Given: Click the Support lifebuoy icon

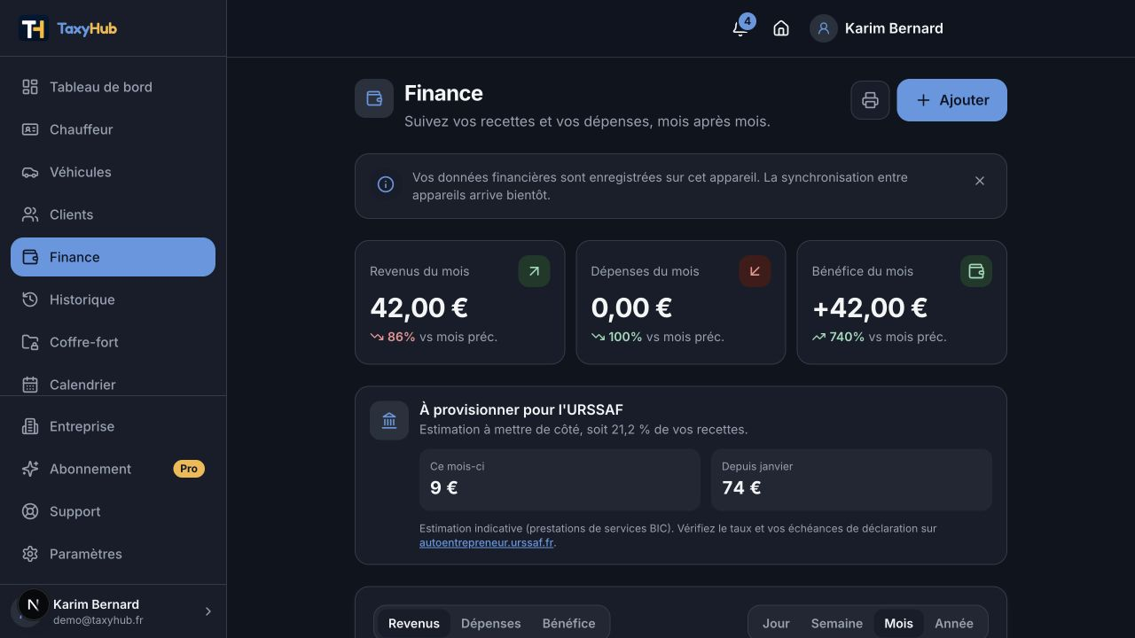Looking at the screenshot, I should pos(30,511).
